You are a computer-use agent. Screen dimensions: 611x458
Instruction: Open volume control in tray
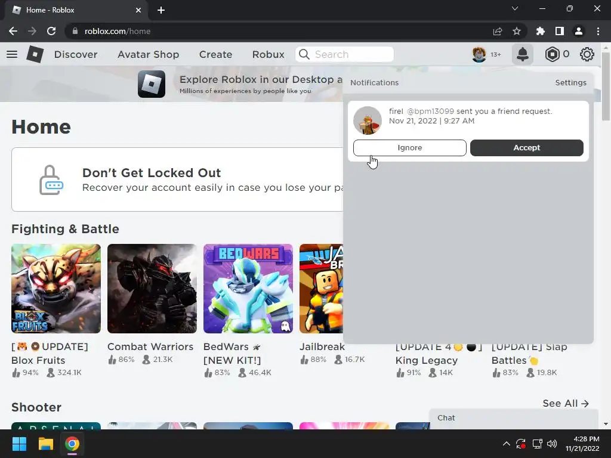pyautogui.click(x=552, y=444)
